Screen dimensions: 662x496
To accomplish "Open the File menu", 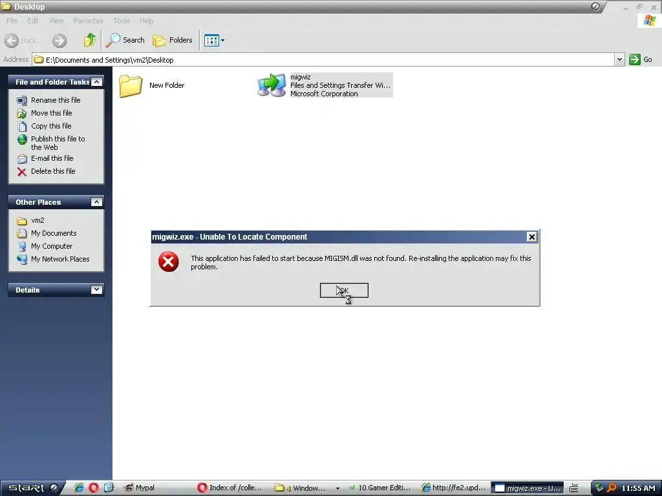I will coord(12,21).
